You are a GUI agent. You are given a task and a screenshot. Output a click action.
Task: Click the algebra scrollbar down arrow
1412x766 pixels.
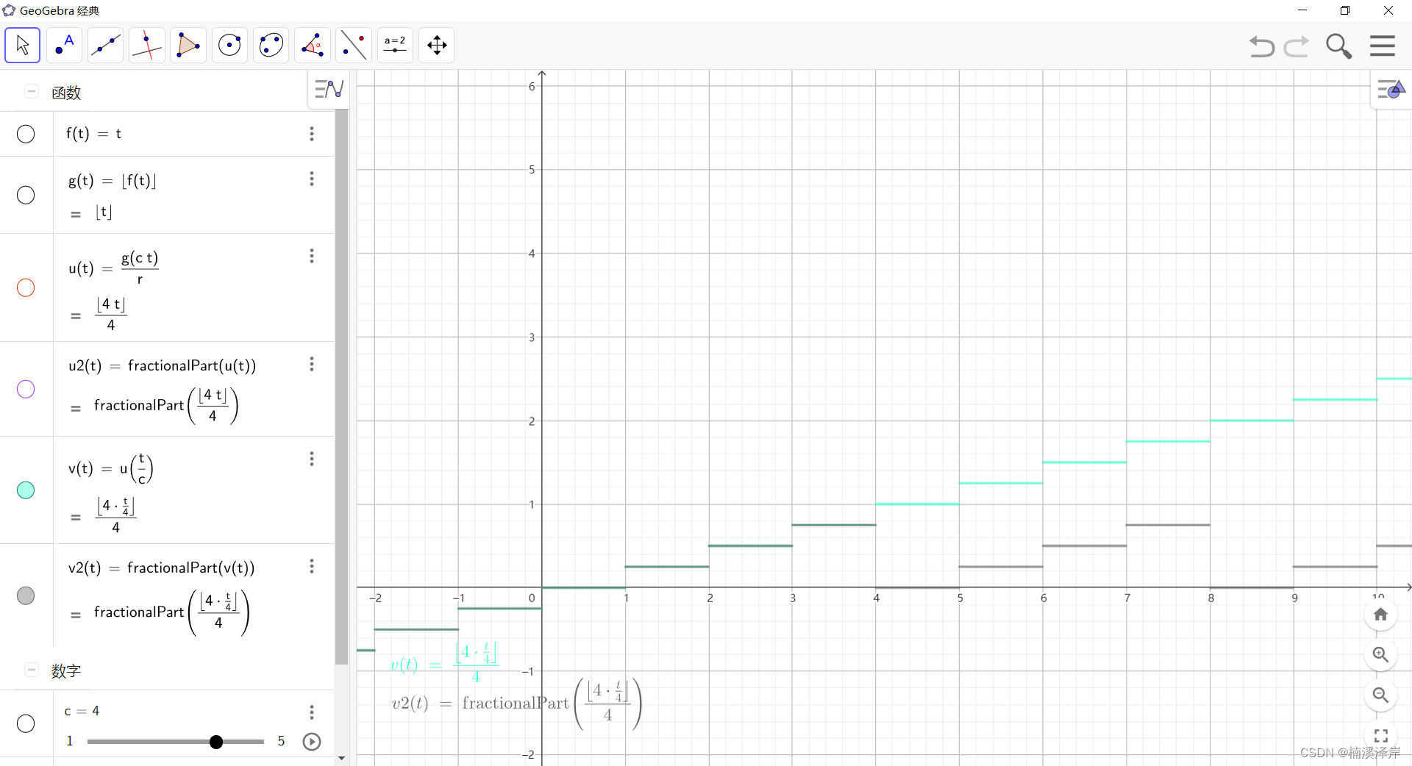[x=341, y=758]
